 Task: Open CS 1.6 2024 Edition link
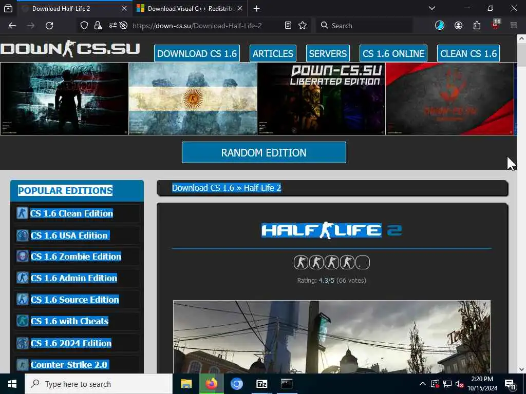(x=71, y=343)
